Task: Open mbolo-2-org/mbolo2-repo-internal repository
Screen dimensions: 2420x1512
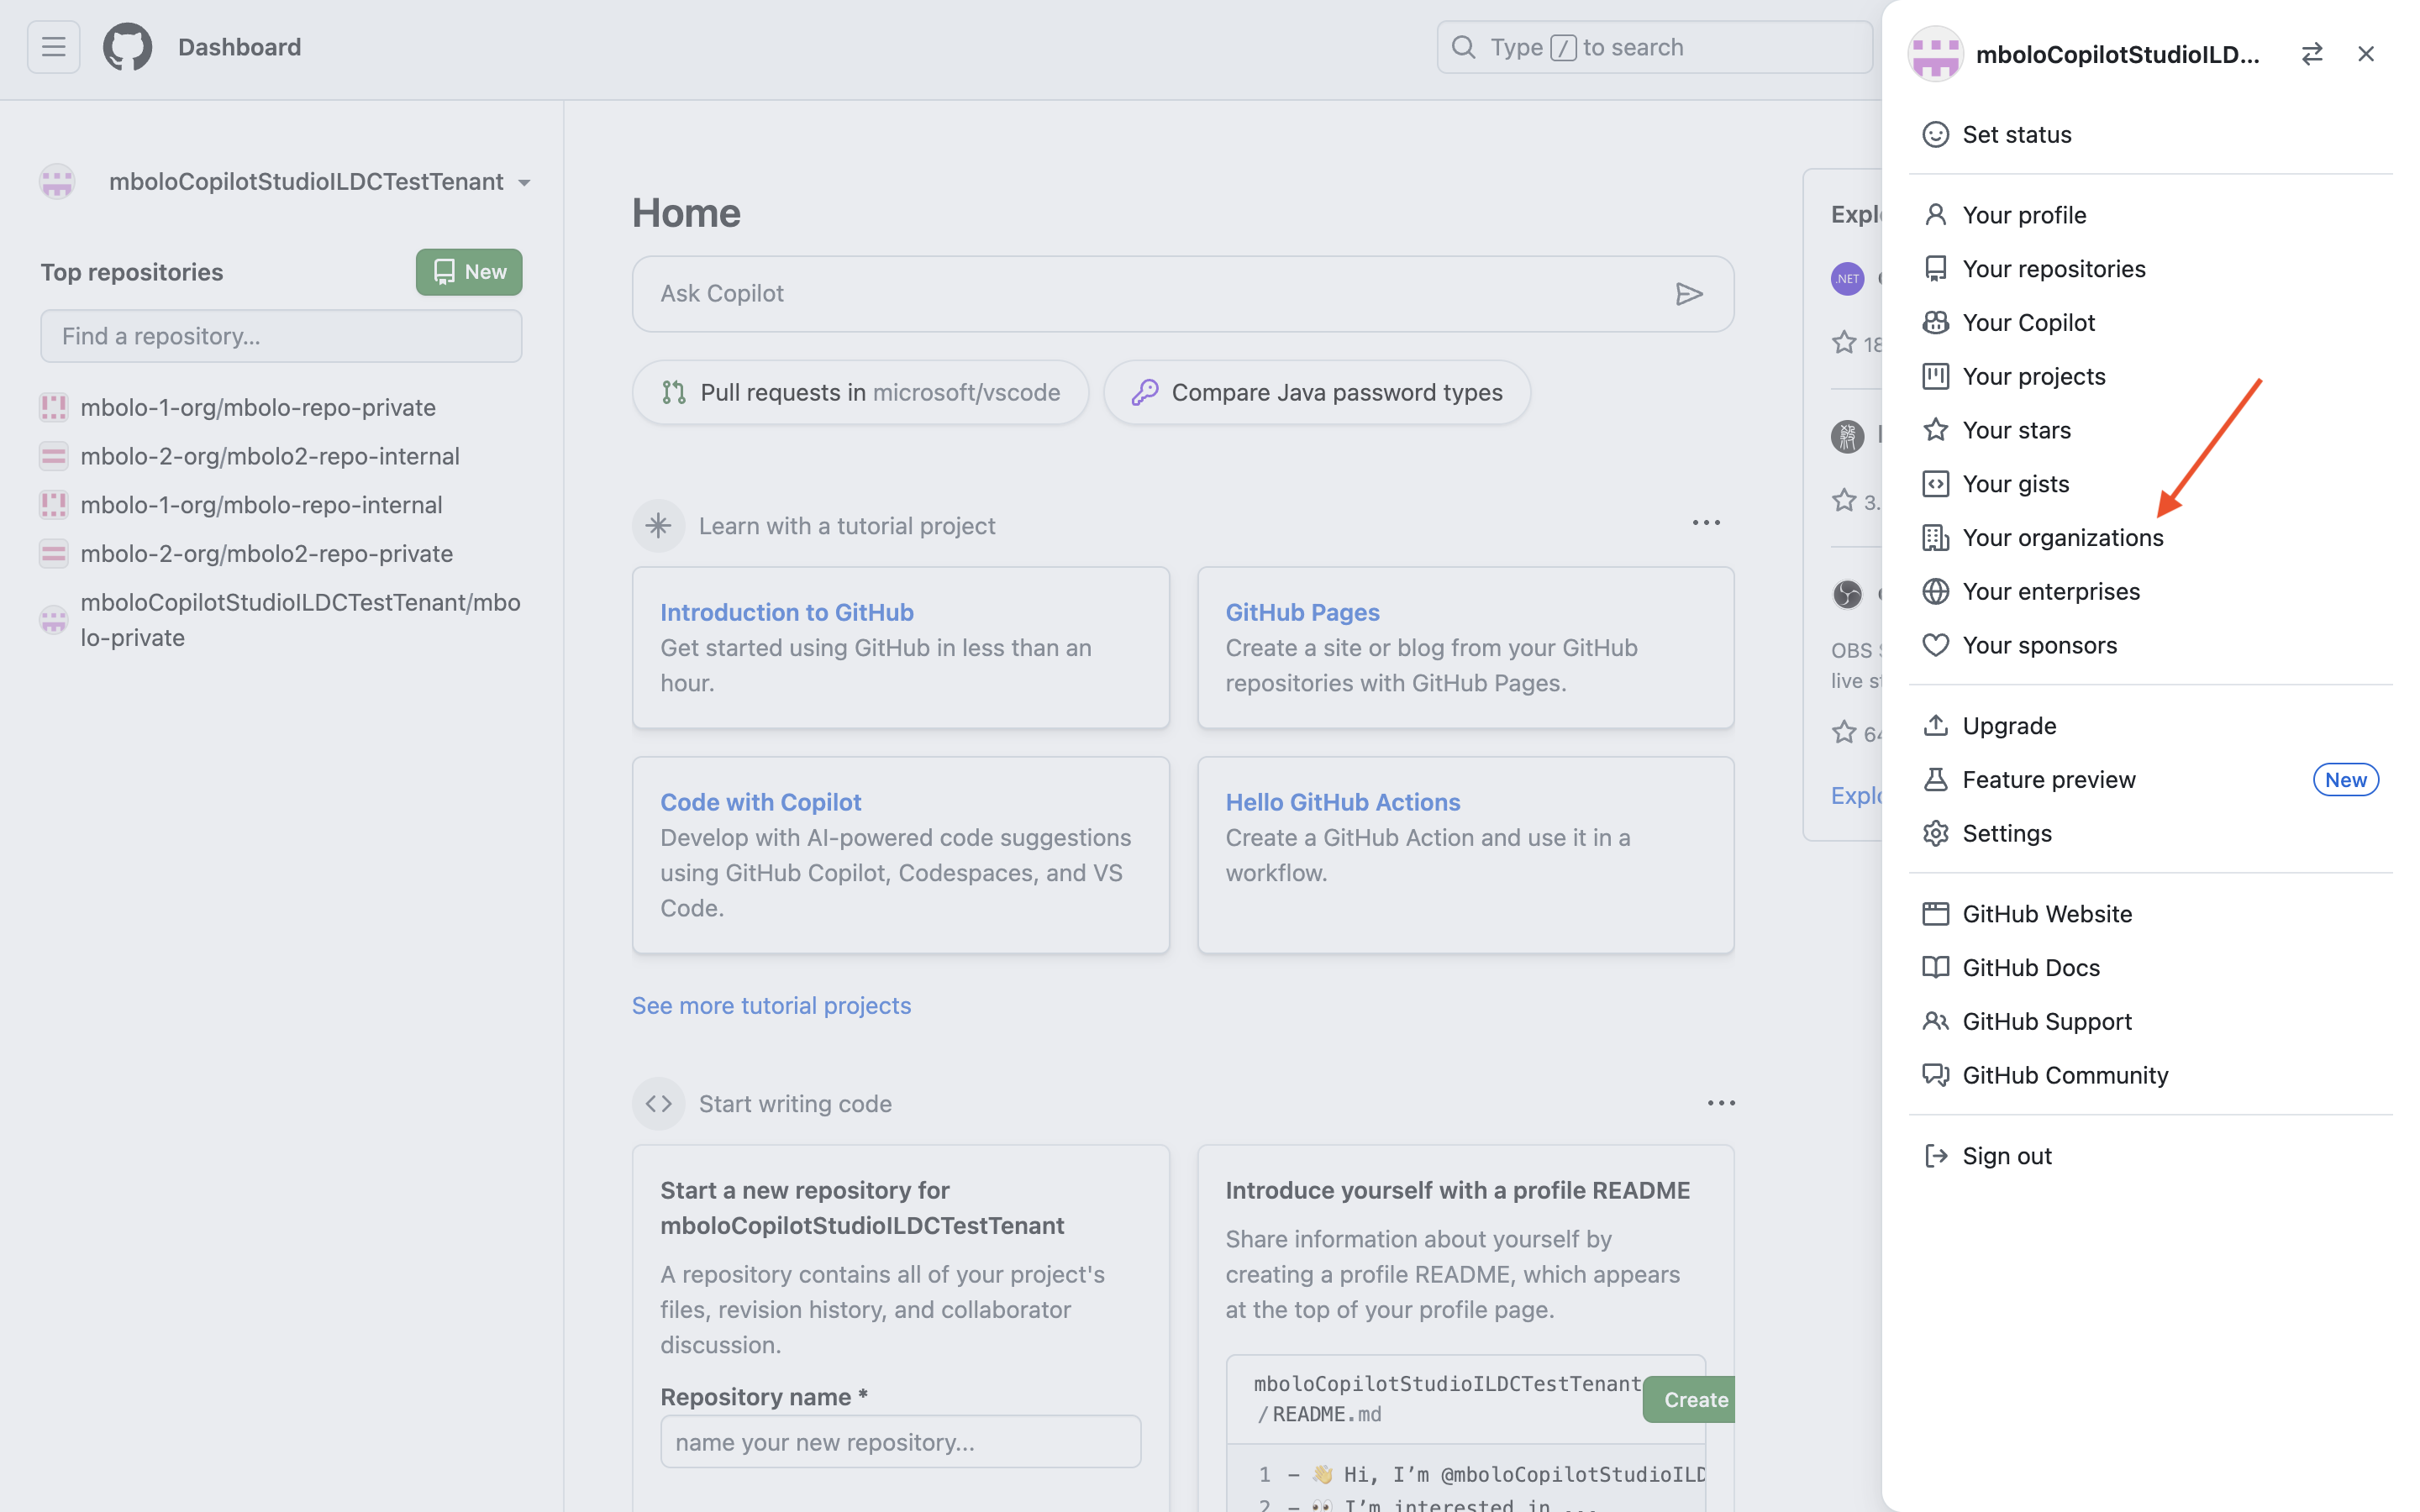Action: [270, 455]
